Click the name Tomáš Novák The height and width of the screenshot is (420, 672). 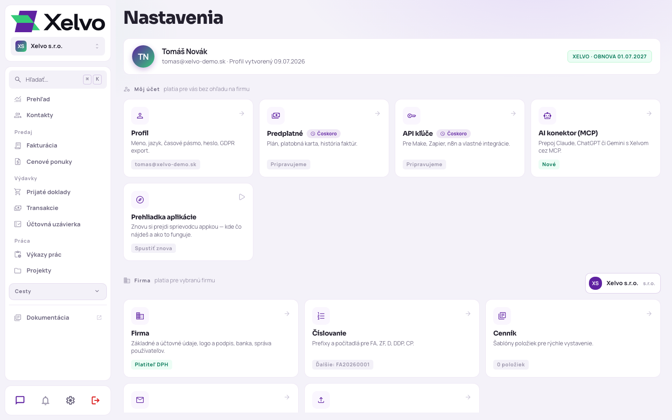click(x=184, y=51)
